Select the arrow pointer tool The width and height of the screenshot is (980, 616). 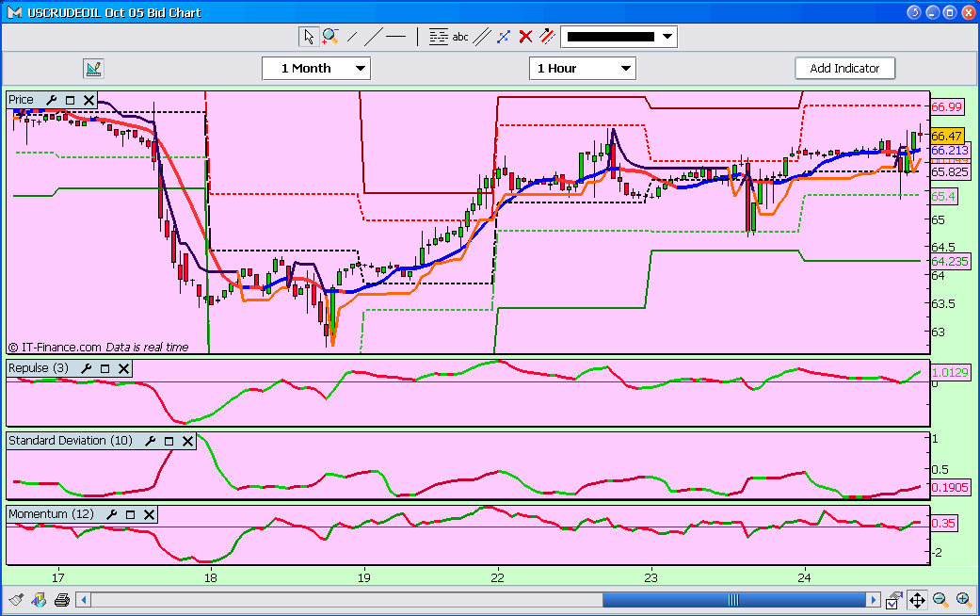(309, 37)
